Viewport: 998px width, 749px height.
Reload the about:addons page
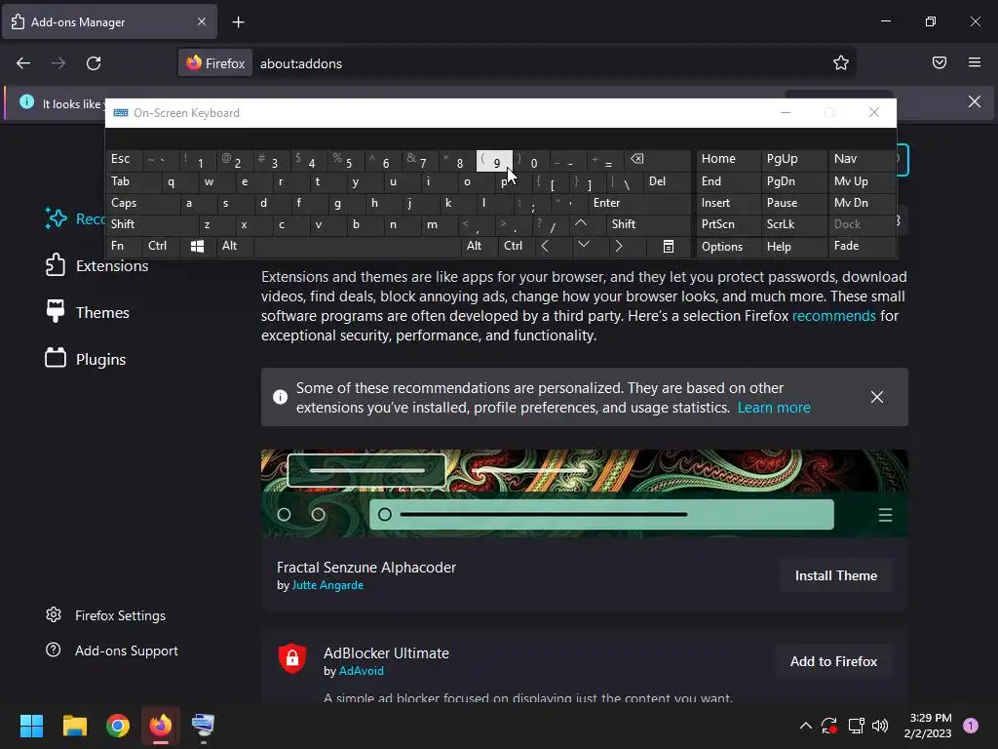[94, 63]
